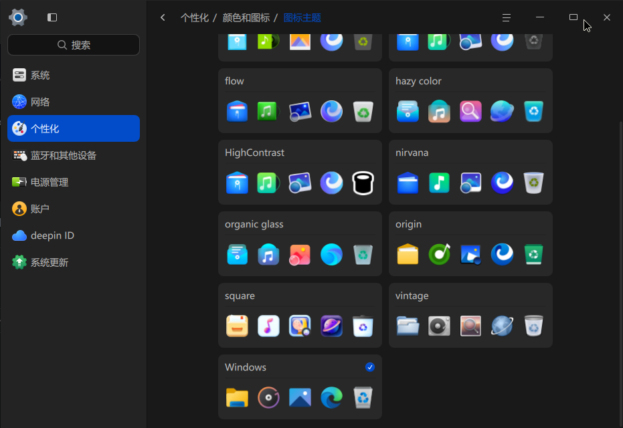Screen dimensions: 623x428
Task: Click the yellow folder icon in origin theme
Action: click(x=408, y=254)
